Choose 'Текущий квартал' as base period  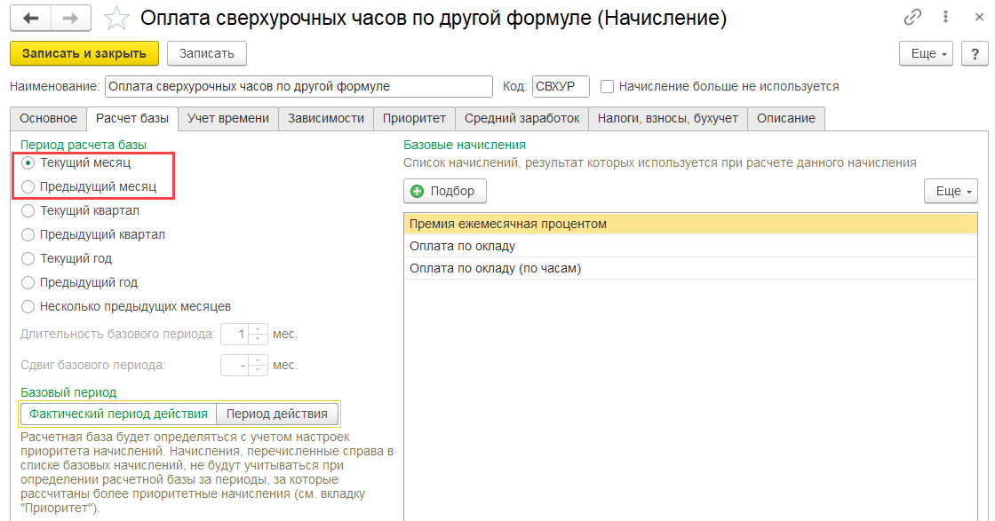(x=28, y=211)
